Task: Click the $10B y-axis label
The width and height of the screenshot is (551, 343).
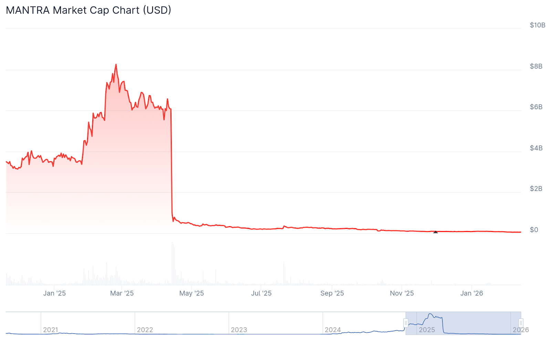Action: tap(538, 25)
